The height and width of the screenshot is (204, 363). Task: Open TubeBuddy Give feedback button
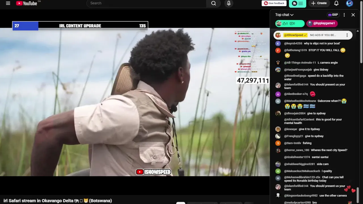click(274, 3)
